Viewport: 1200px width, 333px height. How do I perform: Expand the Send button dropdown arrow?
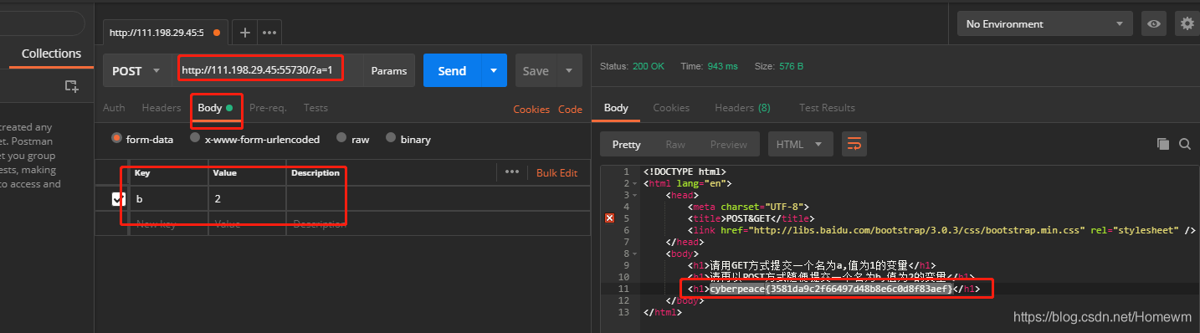click(x=494, y=71)
